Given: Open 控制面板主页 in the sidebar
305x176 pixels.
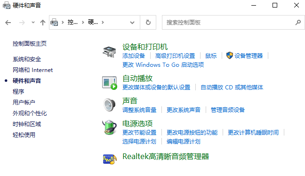Looking at the screenshot, I should [30, 44].
